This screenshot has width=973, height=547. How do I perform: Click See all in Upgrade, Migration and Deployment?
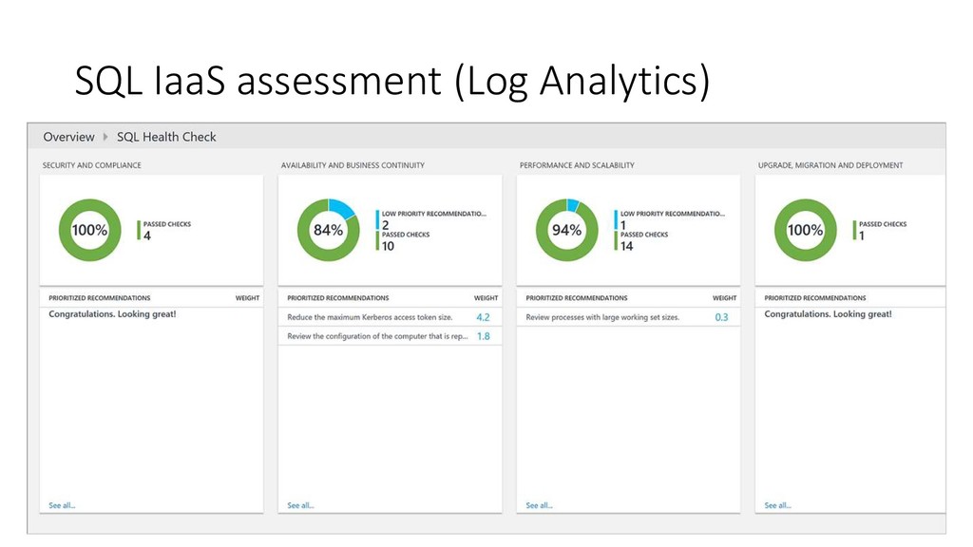(x=777, y=505)
